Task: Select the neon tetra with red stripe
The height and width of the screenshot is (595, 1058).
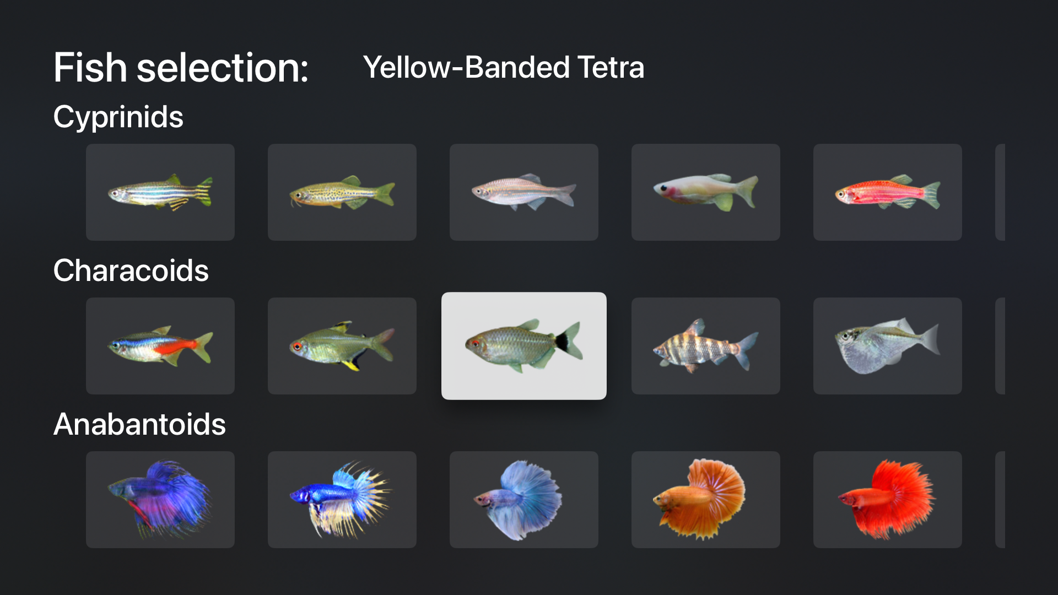Action: (160, 346)
